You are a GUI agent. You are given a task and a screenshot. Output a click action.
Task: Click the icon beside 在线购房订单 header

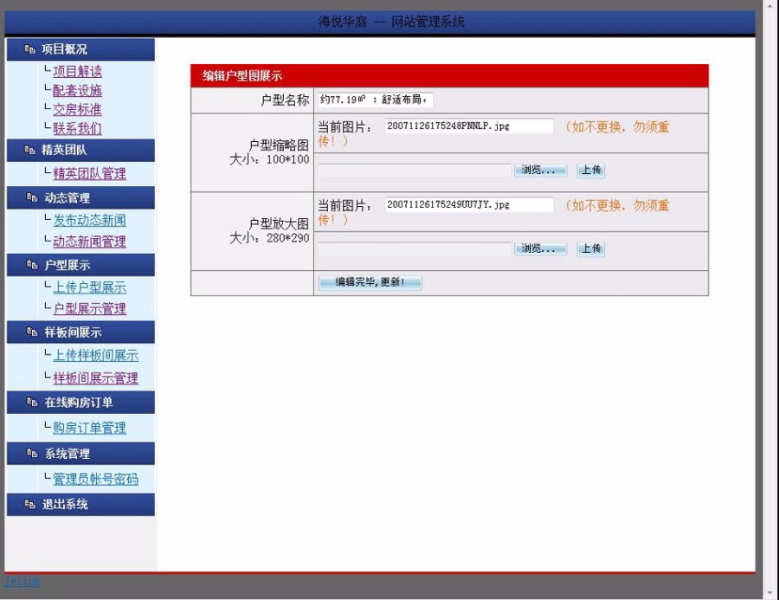pos(32,402)
